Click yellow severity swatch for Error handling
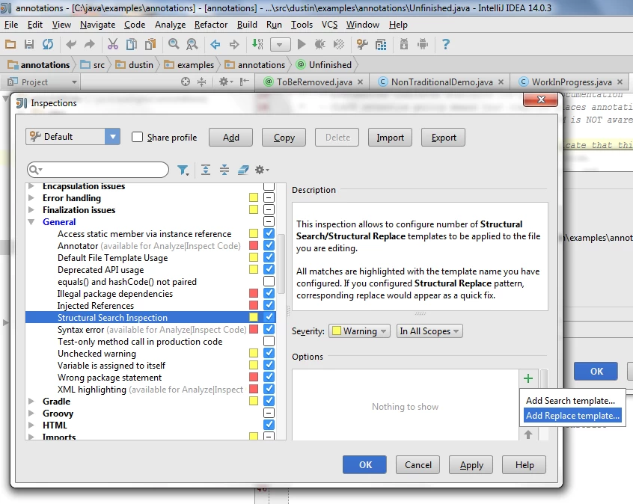 point(254,197)
